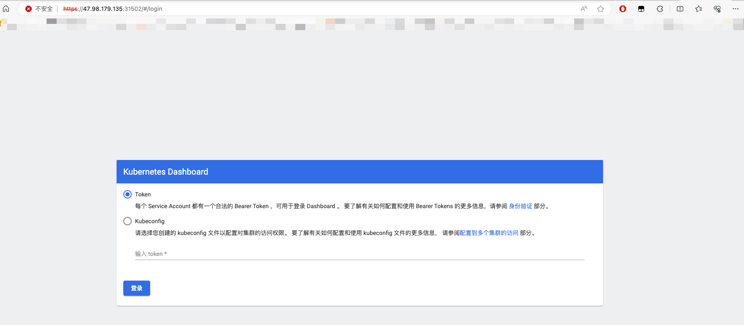
Task: Open the read aloud icon in address bar
Action: click(584, 9)
